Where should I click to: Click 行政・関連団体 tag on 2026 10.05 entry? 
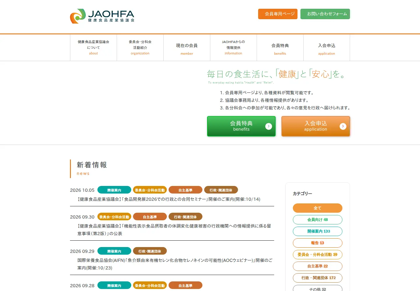coord(221,190)
